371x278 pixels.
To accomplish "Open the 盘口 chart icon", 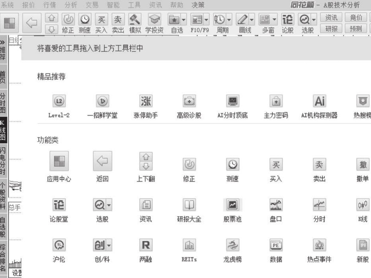I will (x=276, y=205).
